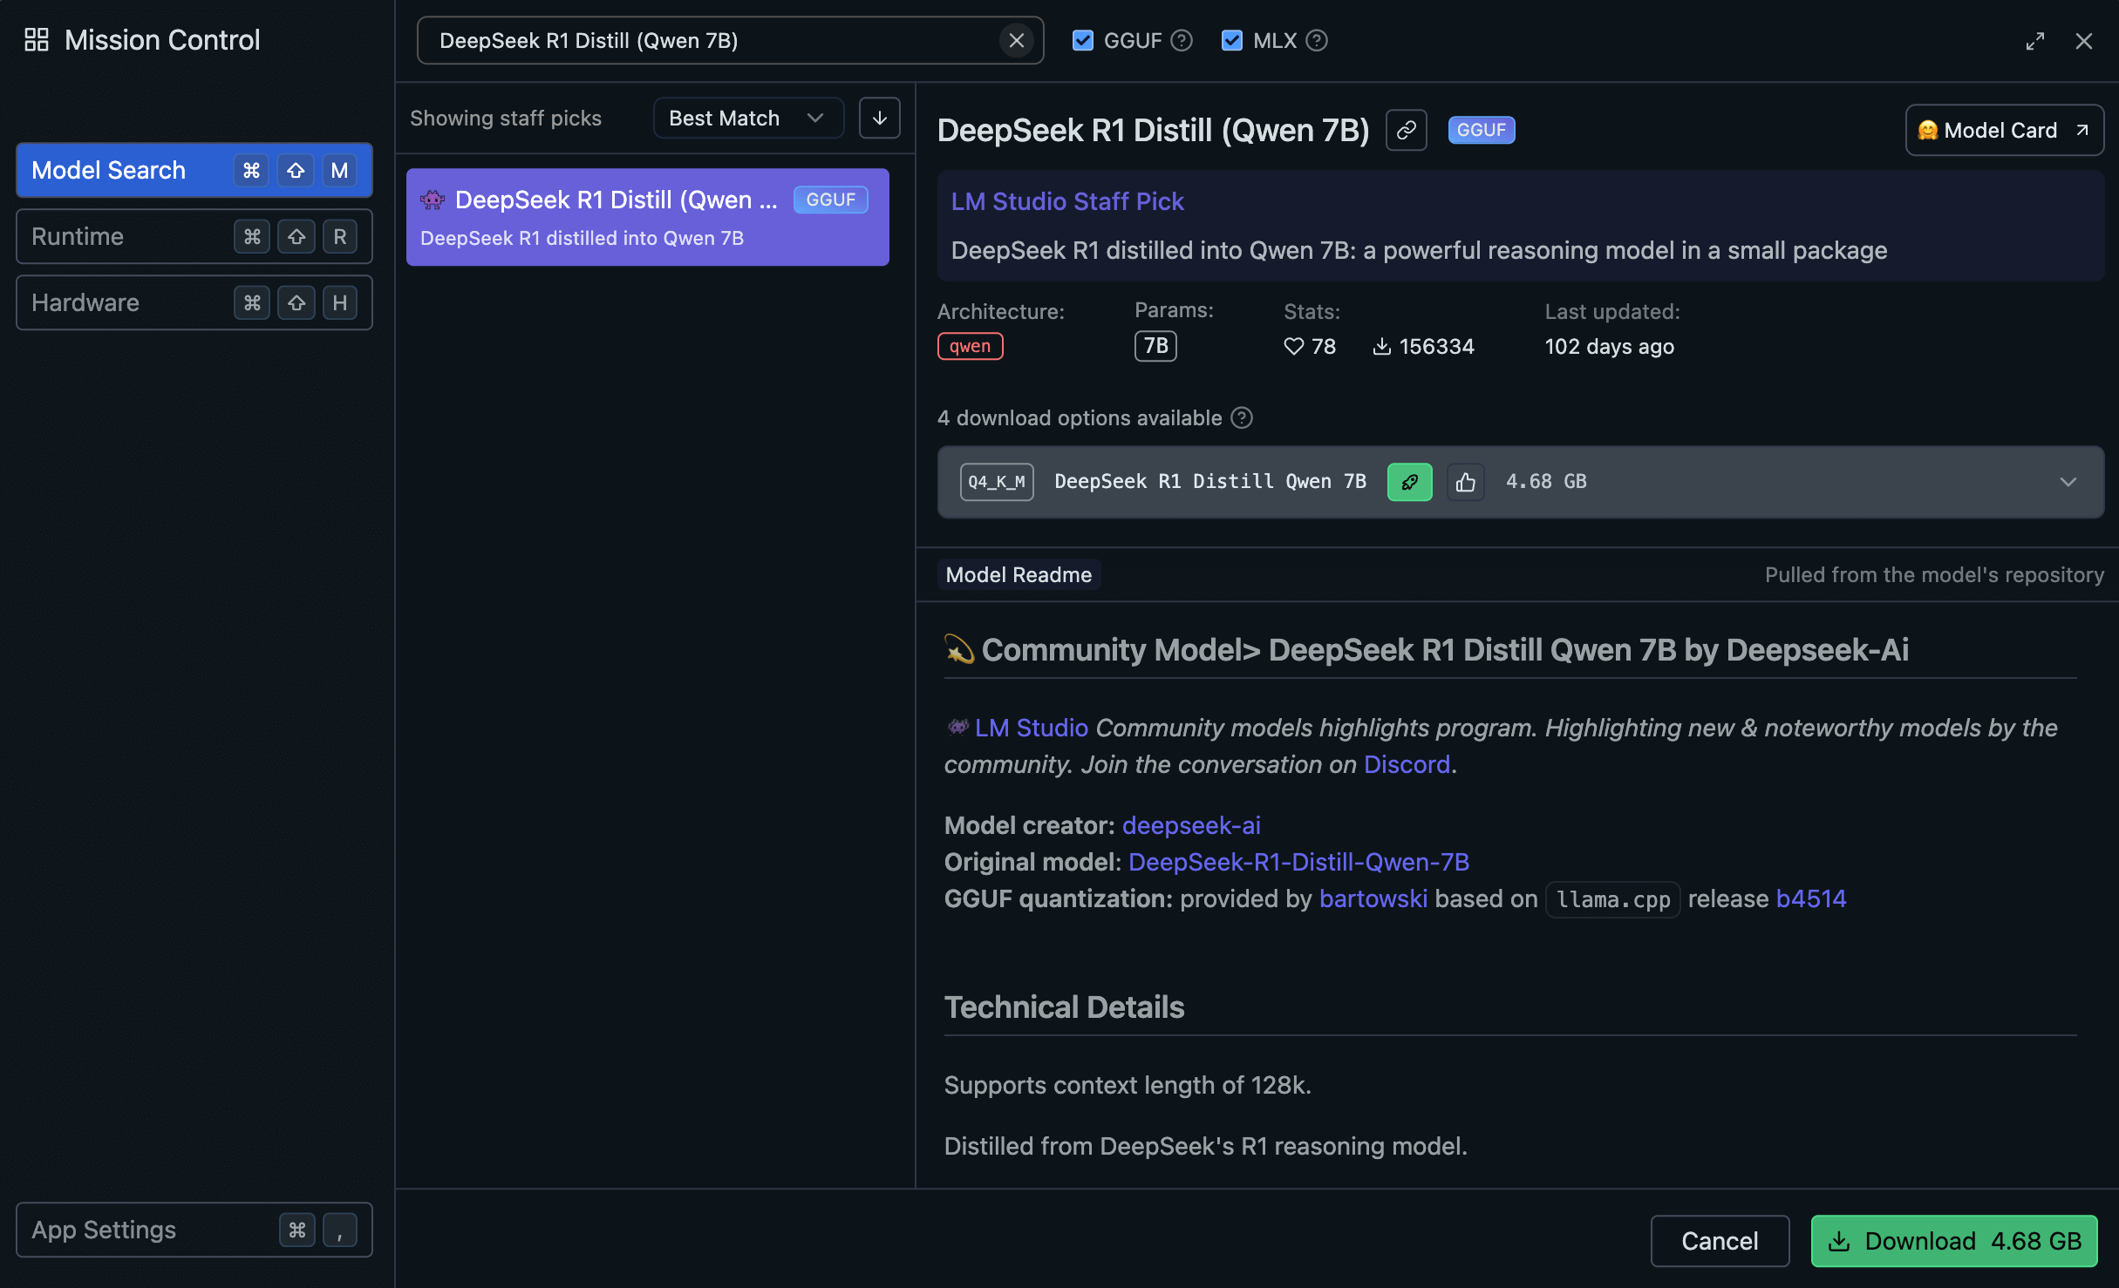Expand the Q4_K_M download option chevron
Image resolution: width=2119 pixels, height=1288 pixels.
2068,482
